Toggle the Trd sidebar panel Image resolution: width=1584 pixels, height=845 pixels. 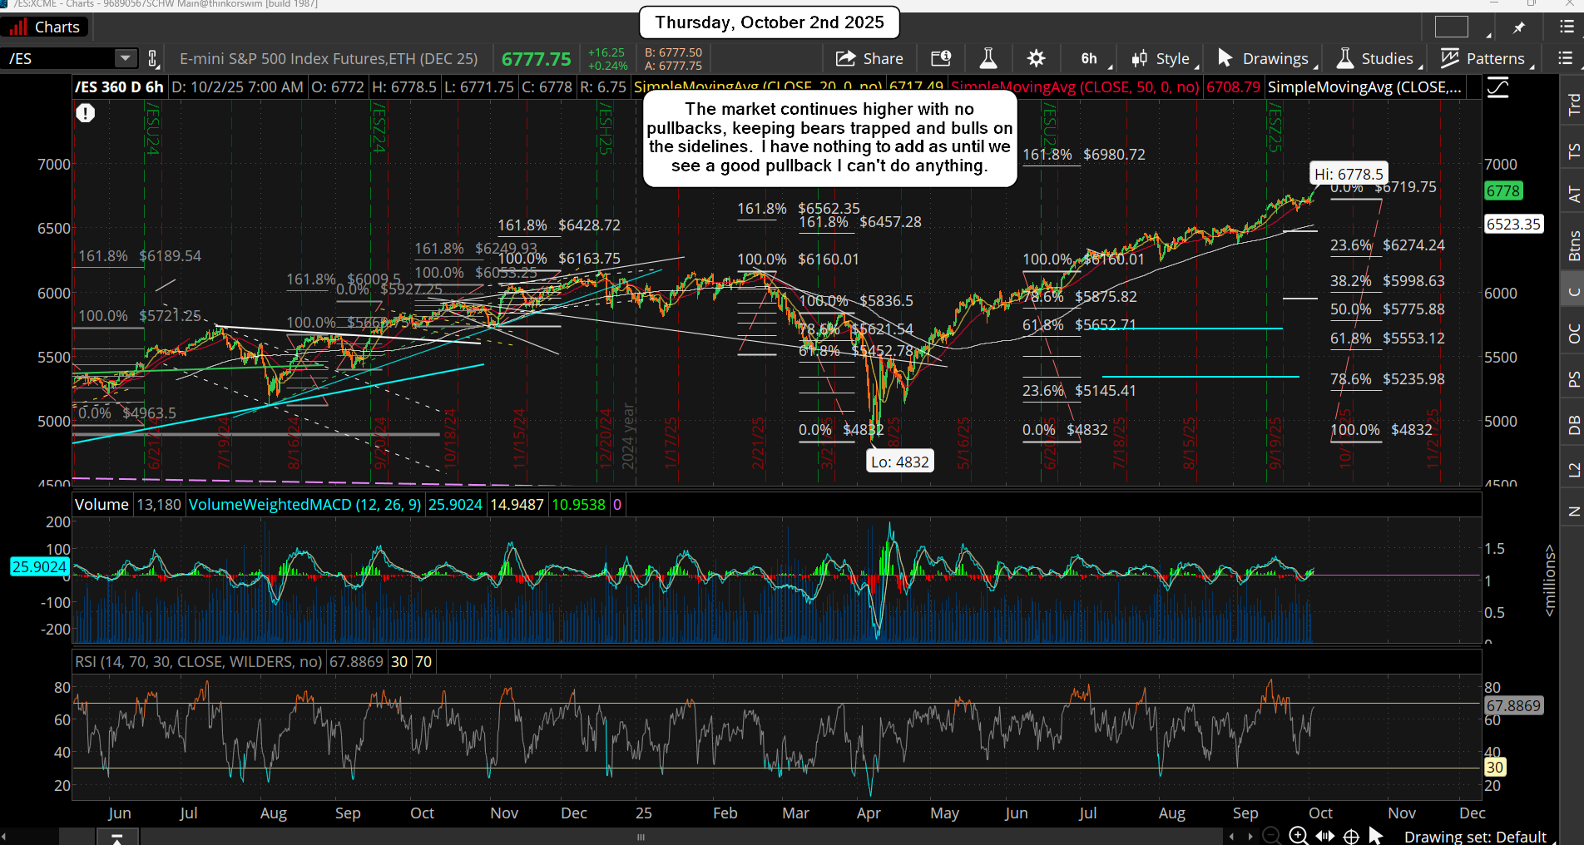pos(1572,104)
